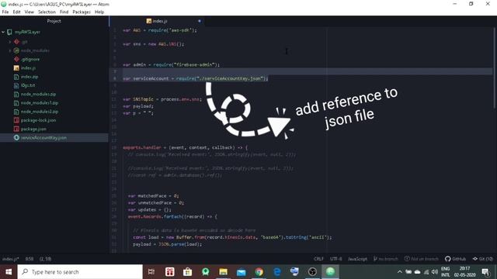The image size is (497, 279).
Task: Open the Help menu
Action: [99, 12]
